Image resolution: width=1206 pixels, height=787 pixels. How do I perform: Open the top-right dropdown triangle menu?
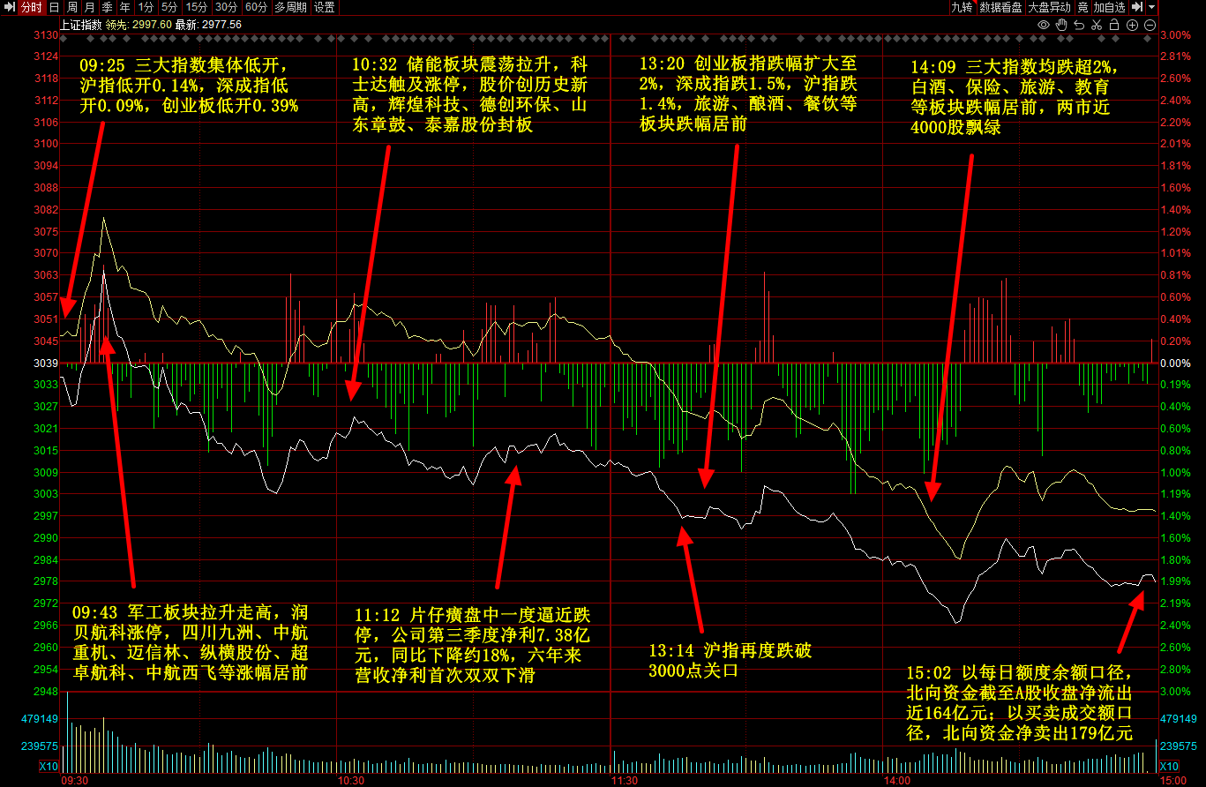coord(1152,7)
